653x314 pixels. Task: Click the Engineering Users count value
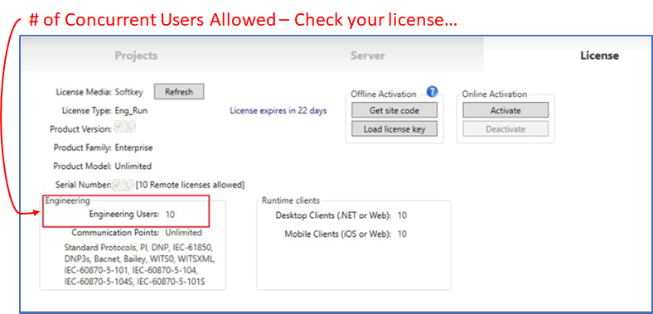(170, 215)
